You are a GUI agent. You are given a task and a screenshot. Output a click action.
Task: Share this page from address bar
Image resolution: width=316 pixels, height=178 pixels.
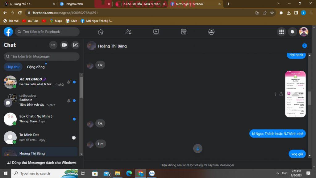(x=264, y=13)
